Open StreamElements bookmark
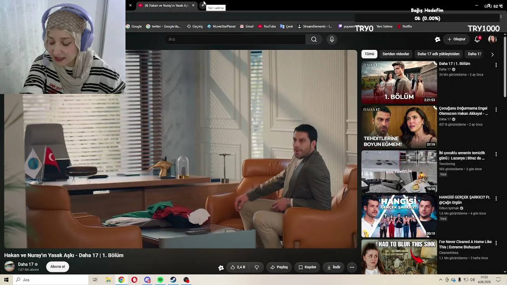This screenshot has width=507, height=285. tap(314, 27)
